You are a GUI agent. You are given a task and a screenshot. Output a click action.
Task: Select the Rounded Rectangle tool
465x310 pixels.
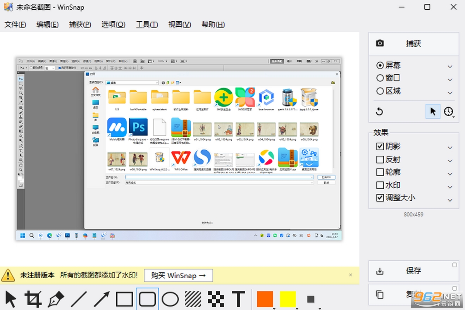pyautogui.click(x=147, y=299)
